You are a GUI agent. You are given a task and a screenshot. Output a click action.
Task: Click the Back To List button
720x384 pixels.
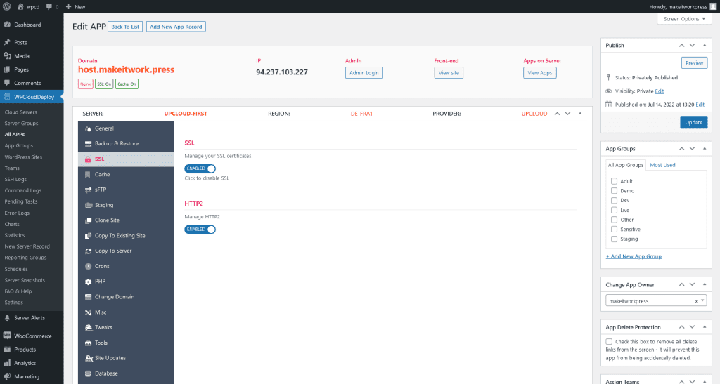125,27
